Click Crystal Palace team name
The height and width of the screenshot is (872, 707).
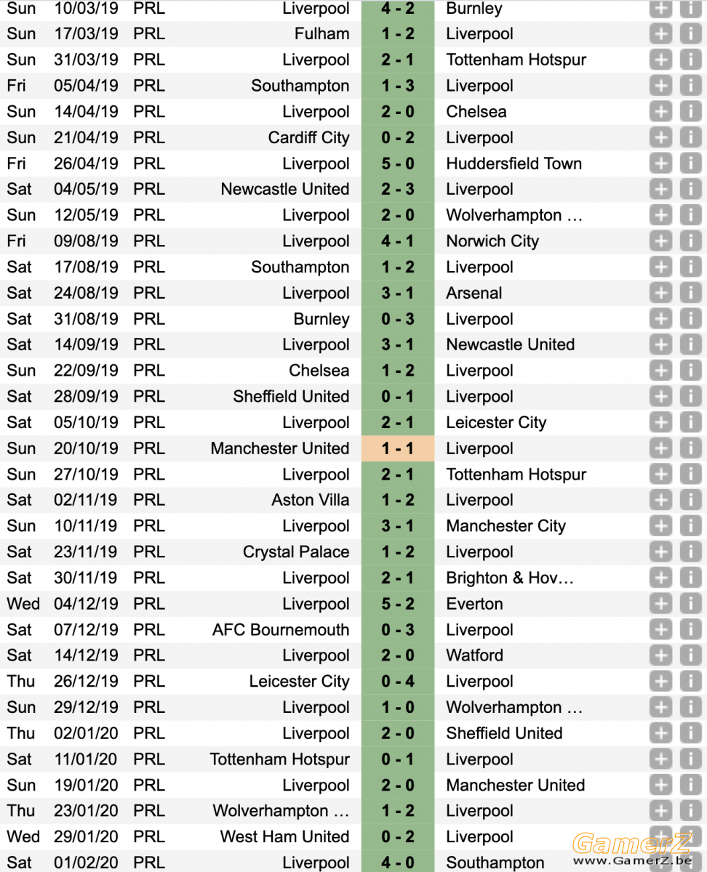[x=296, y=552]
